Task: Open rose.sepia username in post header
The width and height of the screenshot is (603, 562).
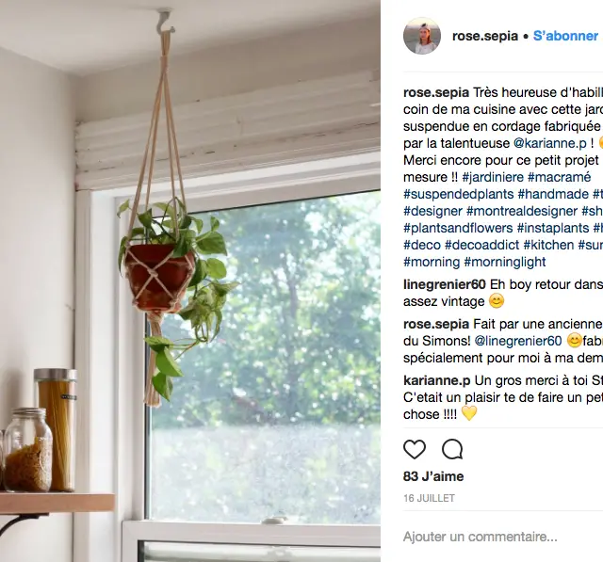Action: tap(485, 36)
